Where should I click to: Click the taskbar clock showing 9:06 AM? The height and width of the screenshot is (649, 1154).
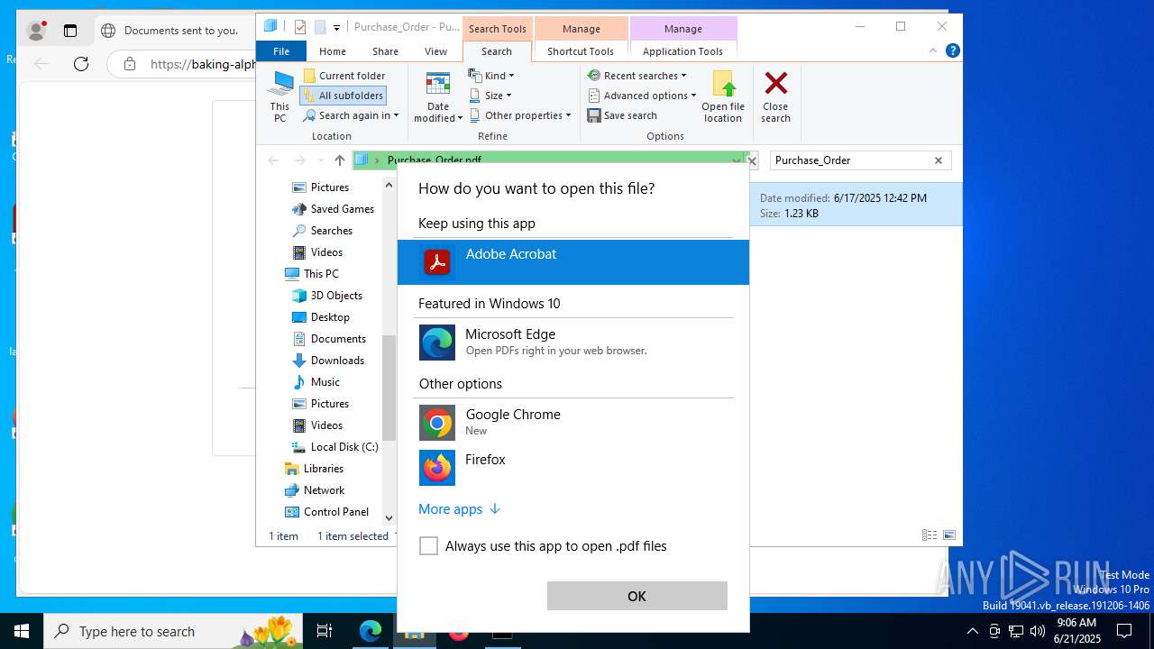tap(1076, 631)
